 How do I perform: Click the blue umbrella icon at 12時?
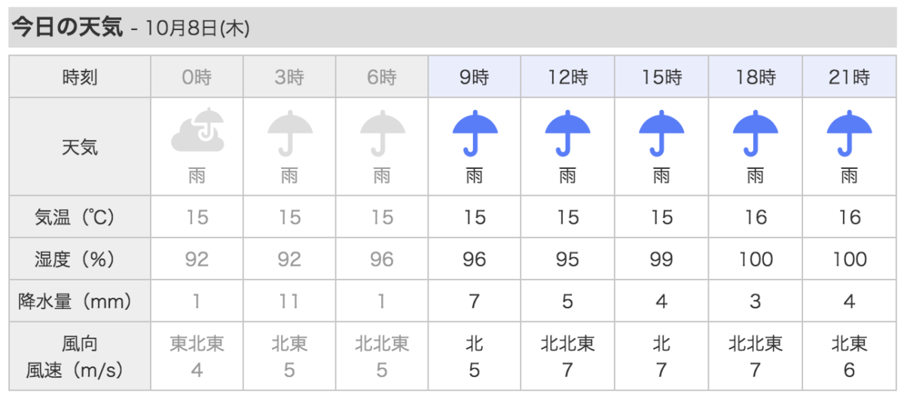pos(568,133)
